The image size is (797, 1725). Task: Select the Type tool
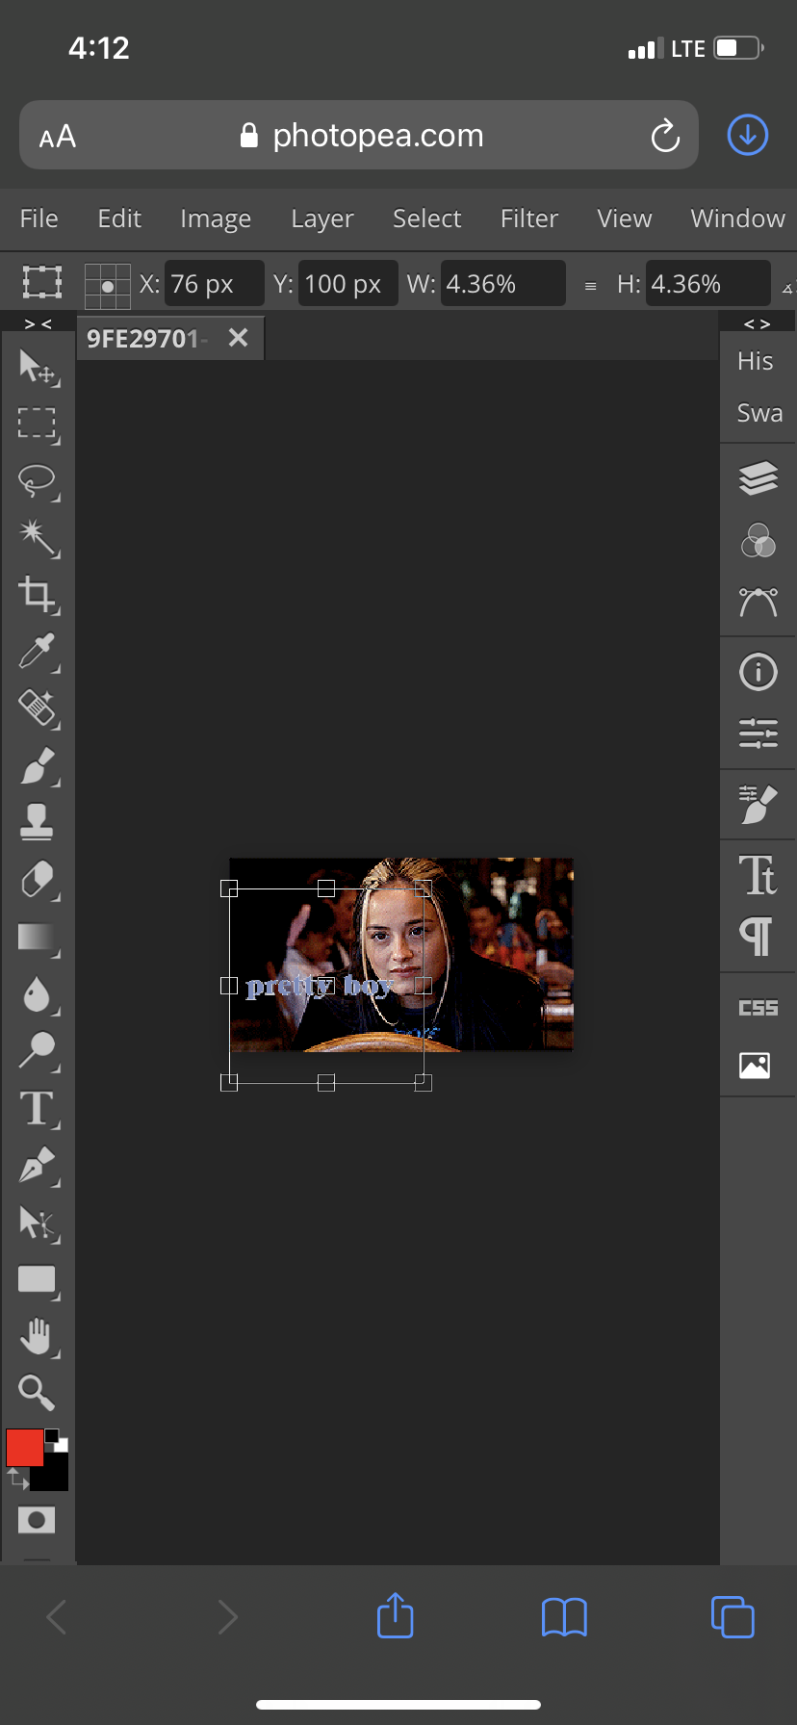pyautogui.click(x=38, y=1108)
